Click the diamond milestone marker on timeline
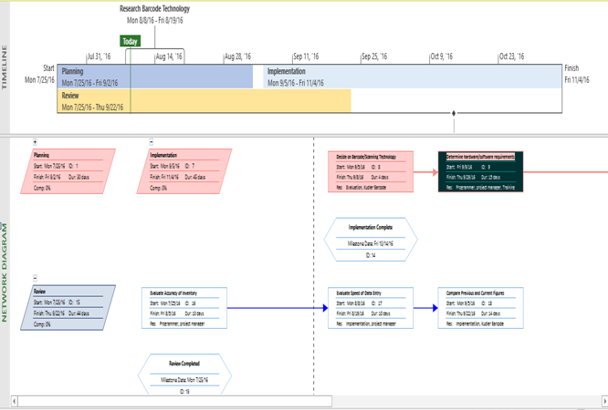This screenshot has width=608, height=410. click(x=454, y=114)
